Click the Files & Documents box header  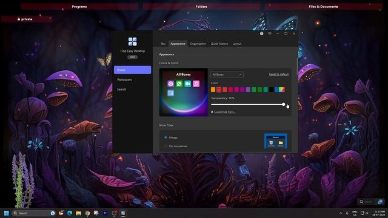pos(323,7)
